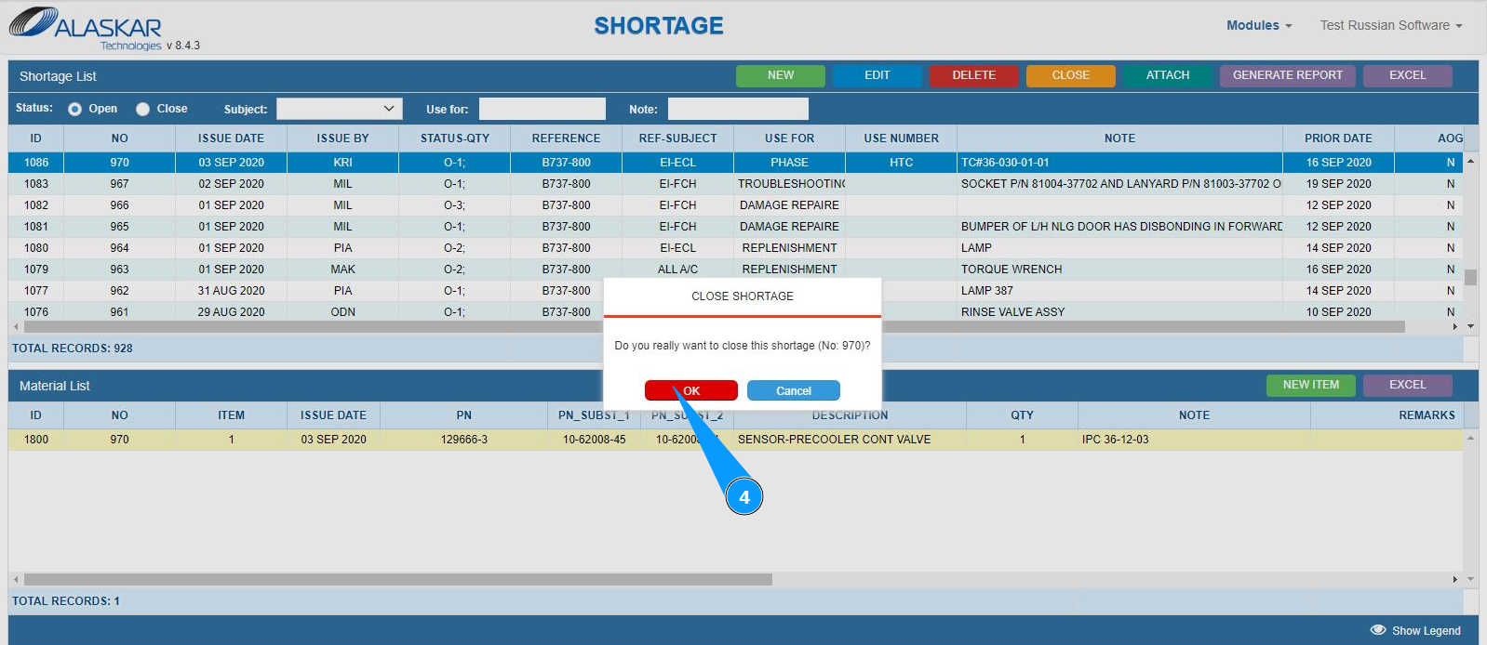1487x645 pixels.
Task: Select the Open status radio button
Action: 74,109
